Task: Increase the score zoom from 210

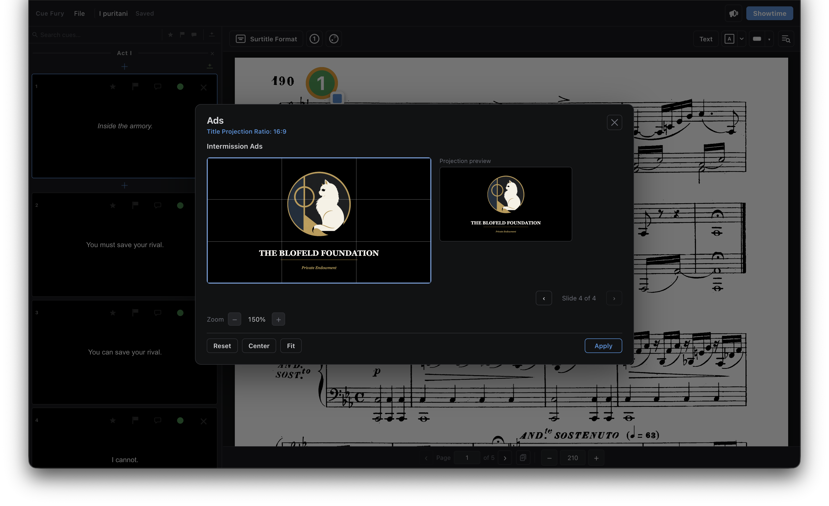Action: tap(596, 458)
